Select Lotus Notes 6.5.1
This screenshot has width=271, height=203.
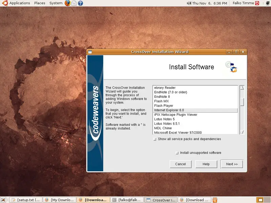[x=195, y=123]
